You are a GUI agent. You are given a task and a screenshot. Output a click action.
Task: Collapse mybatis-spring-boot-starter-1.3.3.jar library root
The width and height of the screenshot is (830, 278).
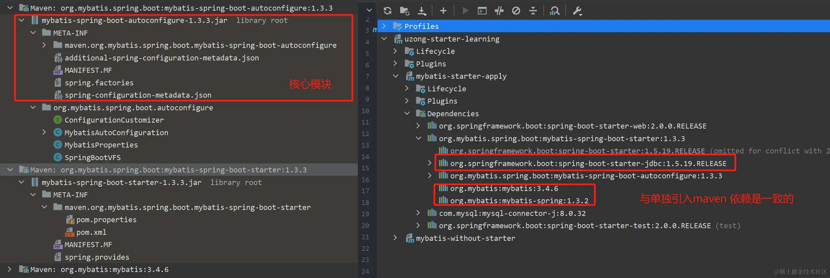(x=21, y=182)
